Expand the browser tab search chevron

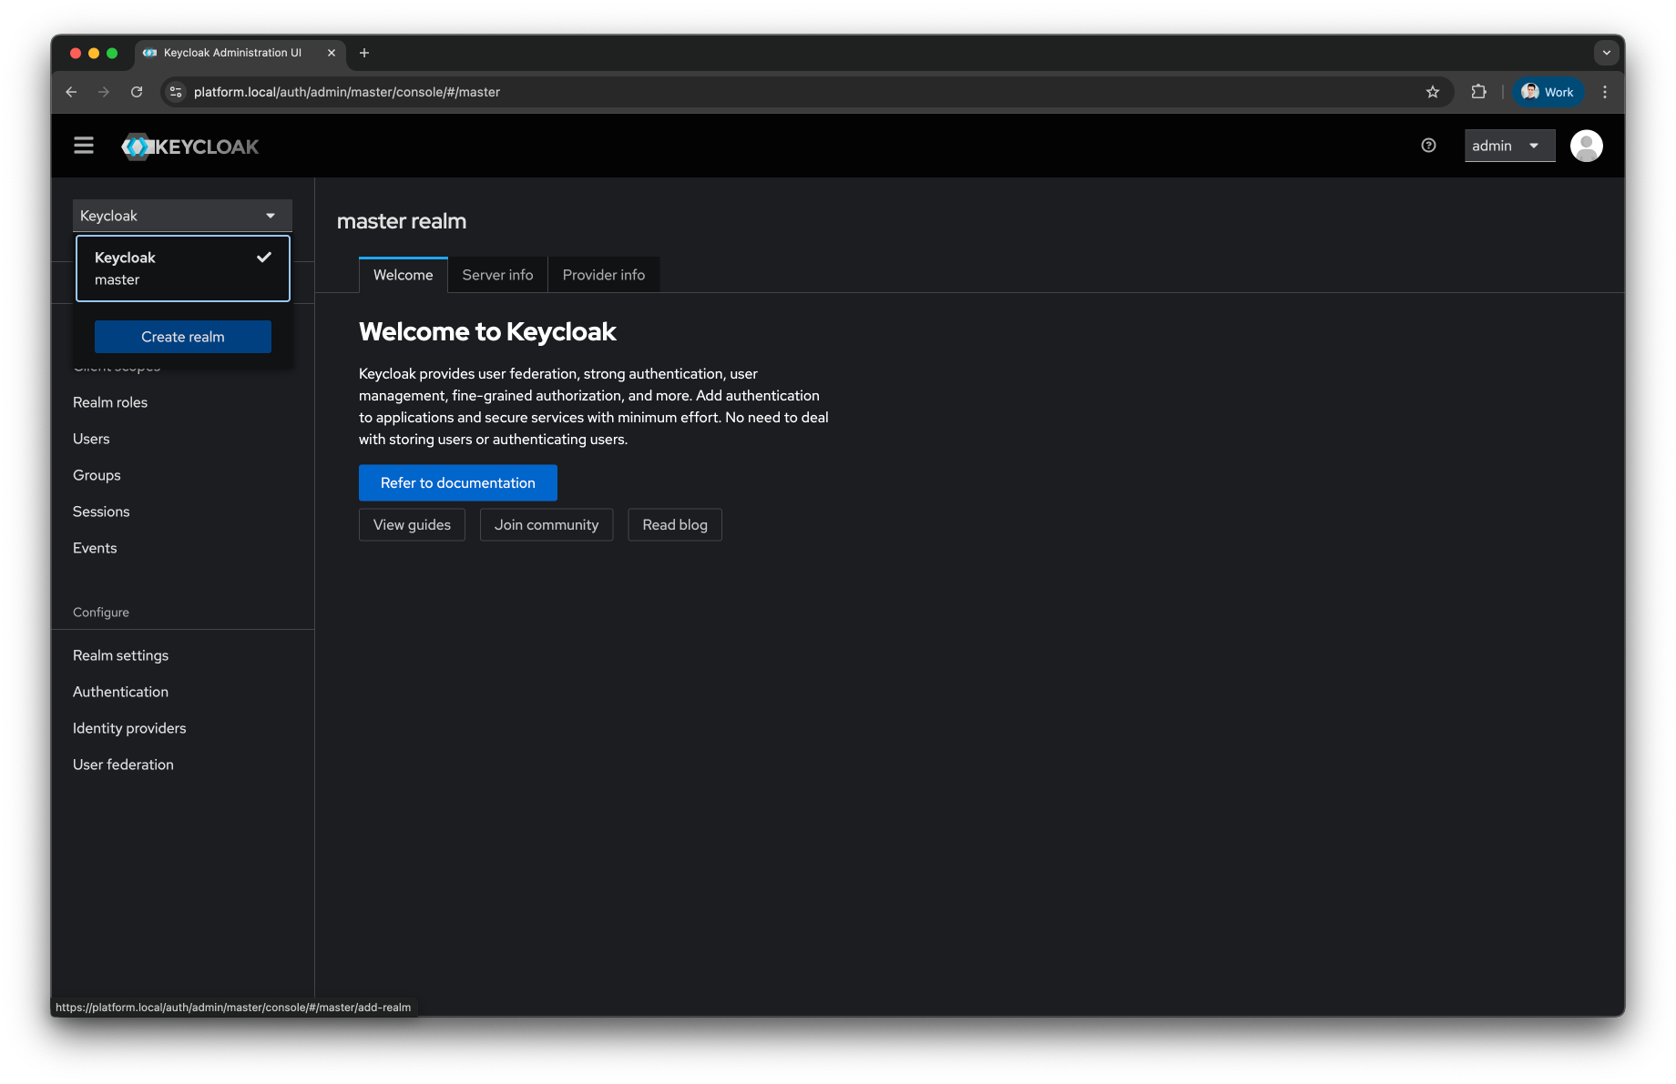click(x=1605, y=53)
